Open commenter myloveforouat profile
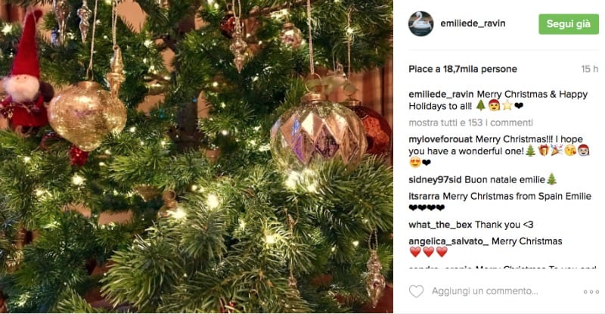Image resolution: width=605 pixels, height=314 pixels. (x=440, y=139)
